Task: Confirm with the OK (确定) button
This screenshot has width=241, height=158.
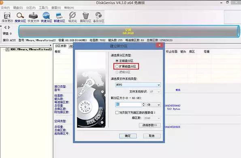Action: tap(128, 136)
